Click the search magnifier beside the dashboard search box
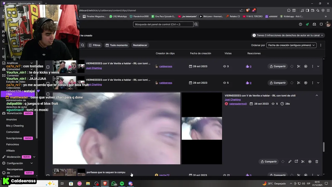The width and height of the screenshot is (332, 187). pyautogui.click(x=196, y=24)
